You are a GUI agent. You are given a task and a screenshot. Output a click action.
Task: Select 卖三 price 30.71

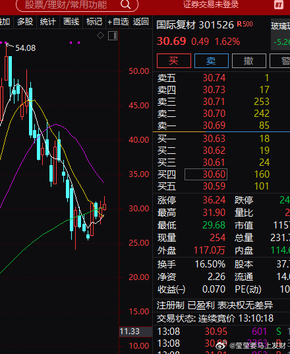coord(214,102)
